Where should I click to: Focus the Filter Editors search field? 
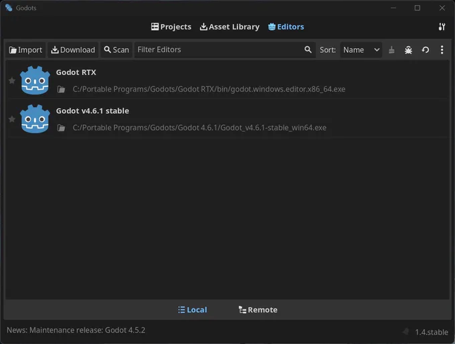click(225, 50)
